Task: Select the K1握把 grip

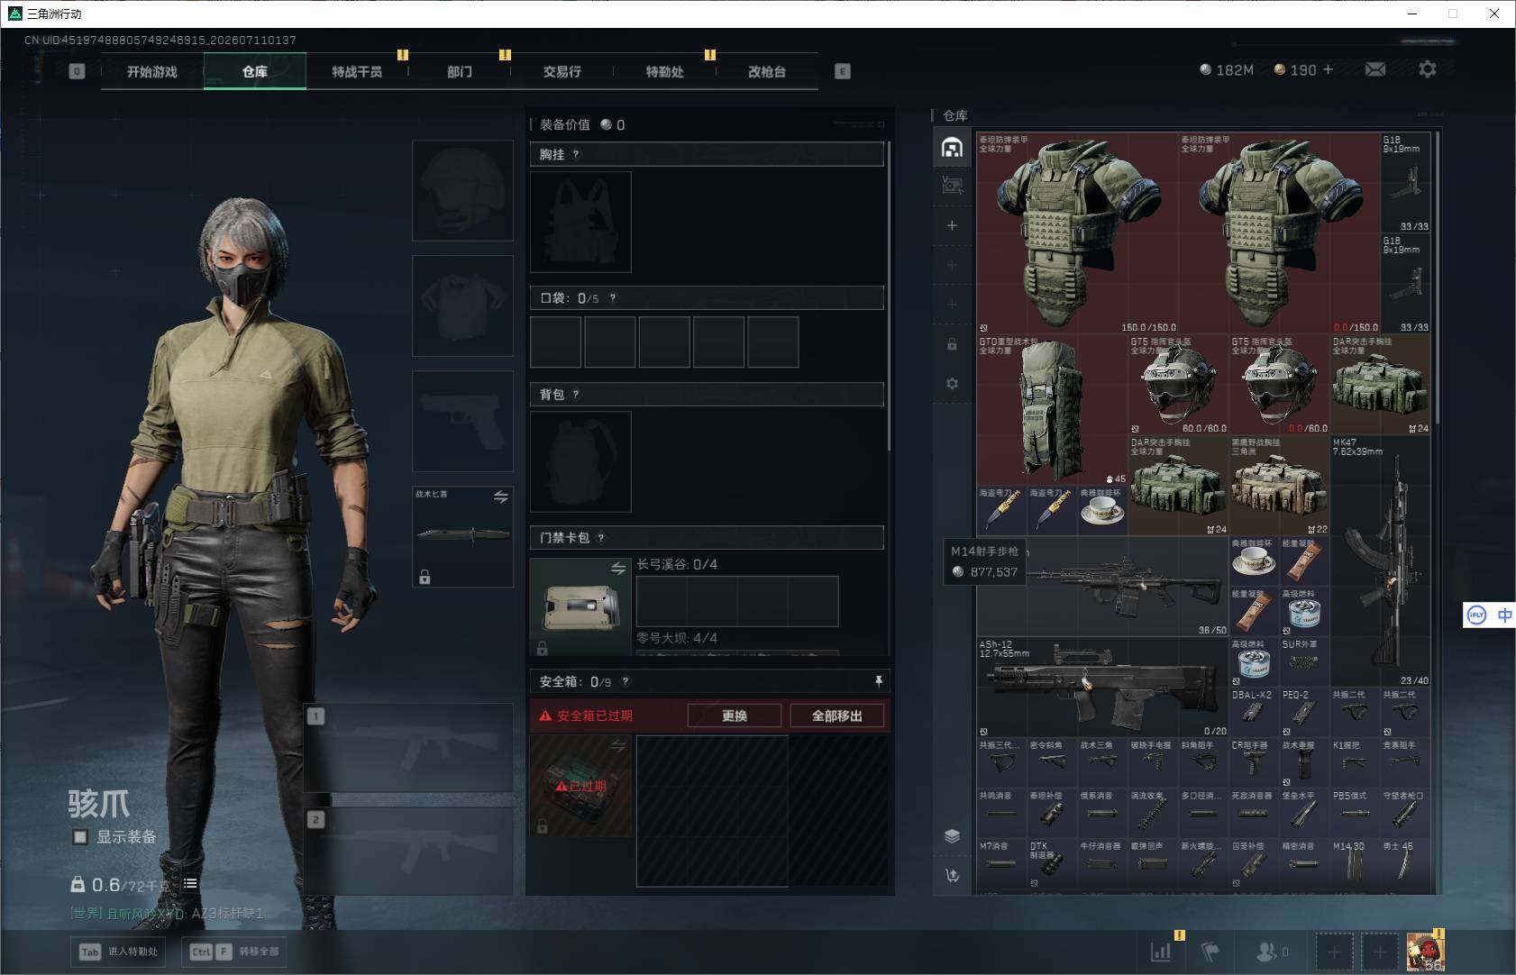Action: (1355, 763)
